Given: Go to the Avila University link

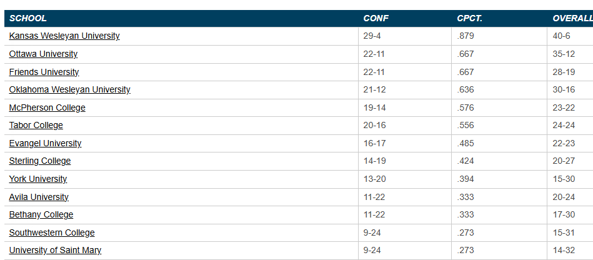Looking at the screenshot, I should pos(39,197).
